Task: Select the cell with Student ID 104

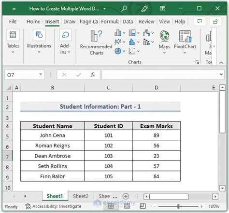Action: click(x=108, y=166)
